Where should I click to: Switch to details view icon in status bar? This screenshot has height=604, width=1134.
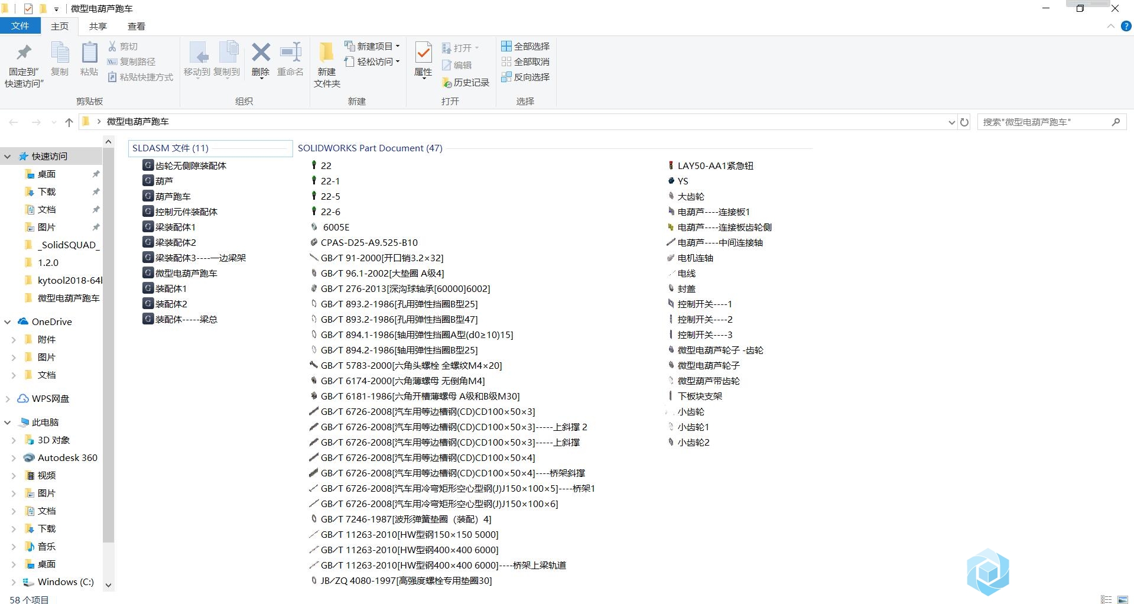[1106, 599]
